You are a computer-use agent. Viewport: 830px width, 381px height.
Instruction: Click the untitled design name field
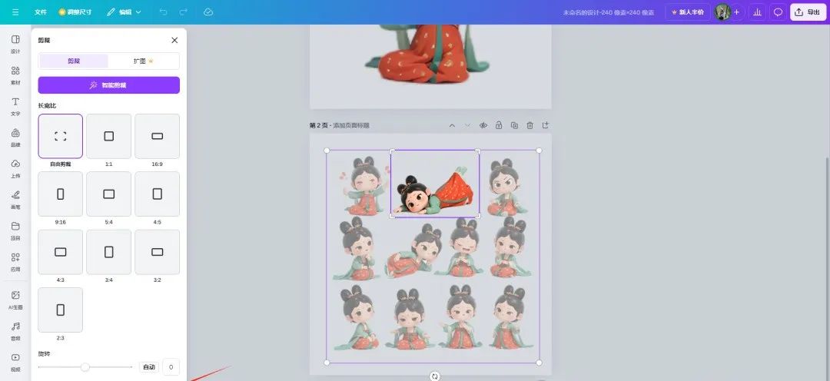[608, 12]
